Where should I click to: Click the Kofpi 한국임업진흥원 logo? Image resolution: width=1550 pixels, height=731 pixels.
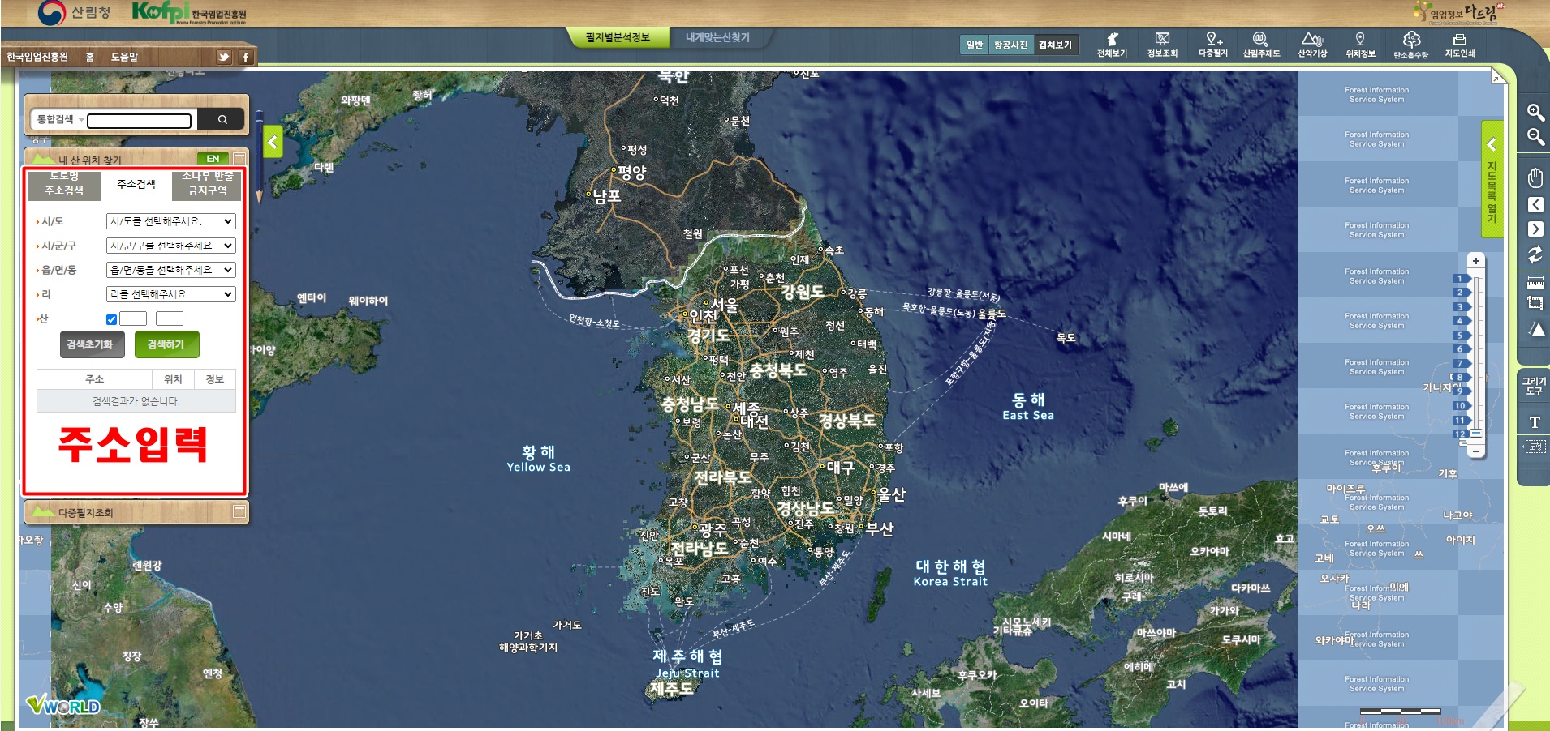click(x=188, y=12)
